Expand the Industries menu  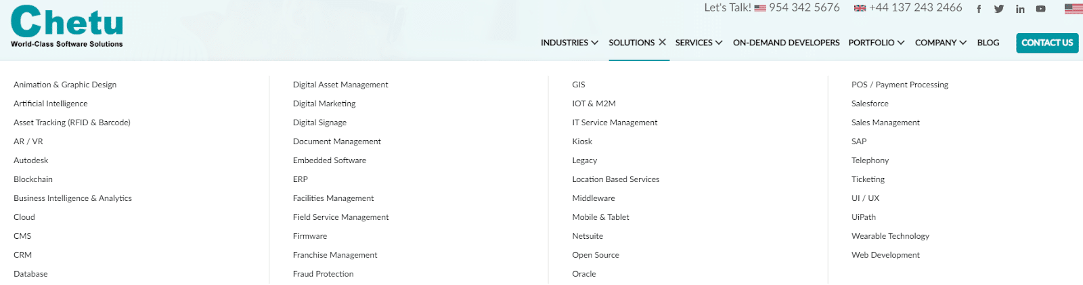click(x=569, y=43)
